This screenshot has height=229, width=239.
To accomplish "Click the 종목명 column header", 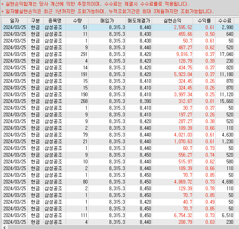I will (x=55, y=21).
